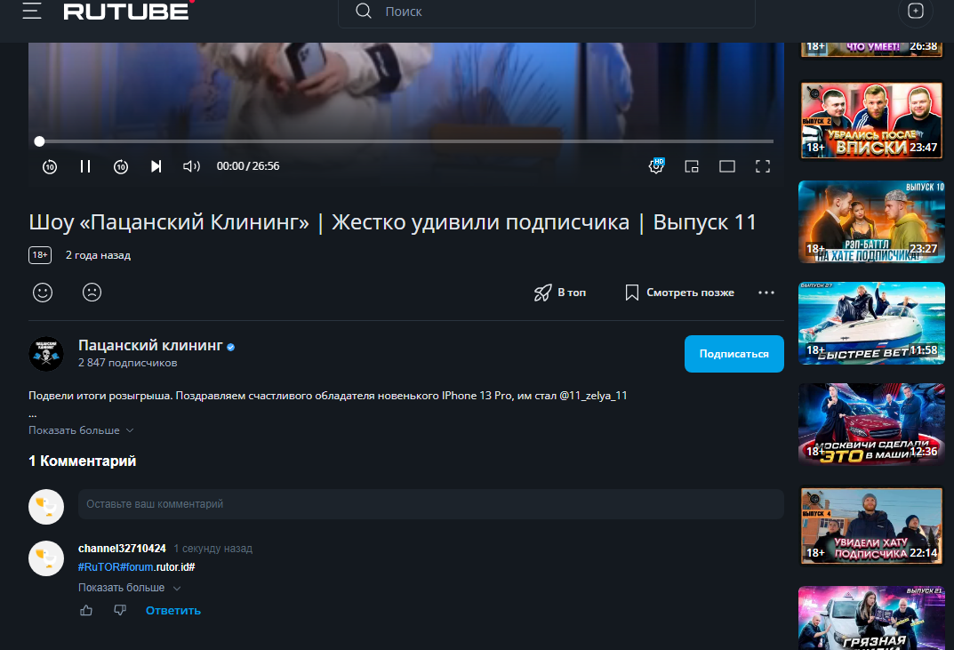Toggle theater wide mode

coord(727,166)
